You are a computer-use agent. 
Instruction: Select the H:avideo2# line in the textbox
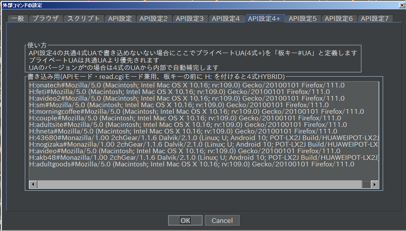pos(187,98)
